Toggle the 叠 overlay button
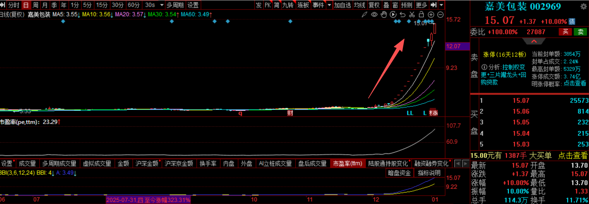 click(386, 5)
